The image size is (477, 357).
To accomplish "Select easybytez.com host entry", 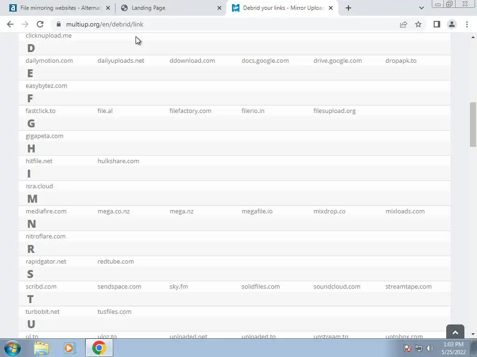I will (x=46, y=86).
